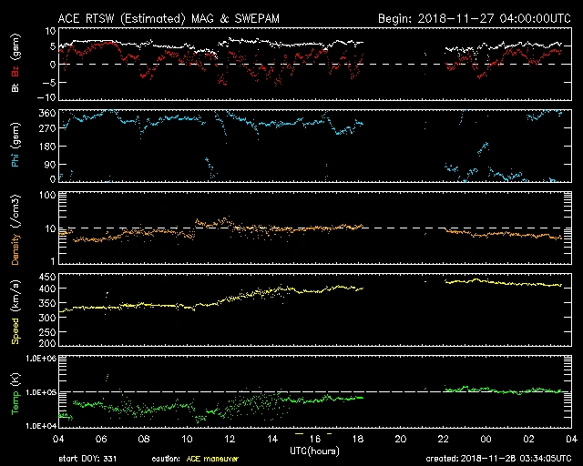Click the Speed (km/s) axis label
This screenshot has width=583, height=466.
[x=16, y=310]
